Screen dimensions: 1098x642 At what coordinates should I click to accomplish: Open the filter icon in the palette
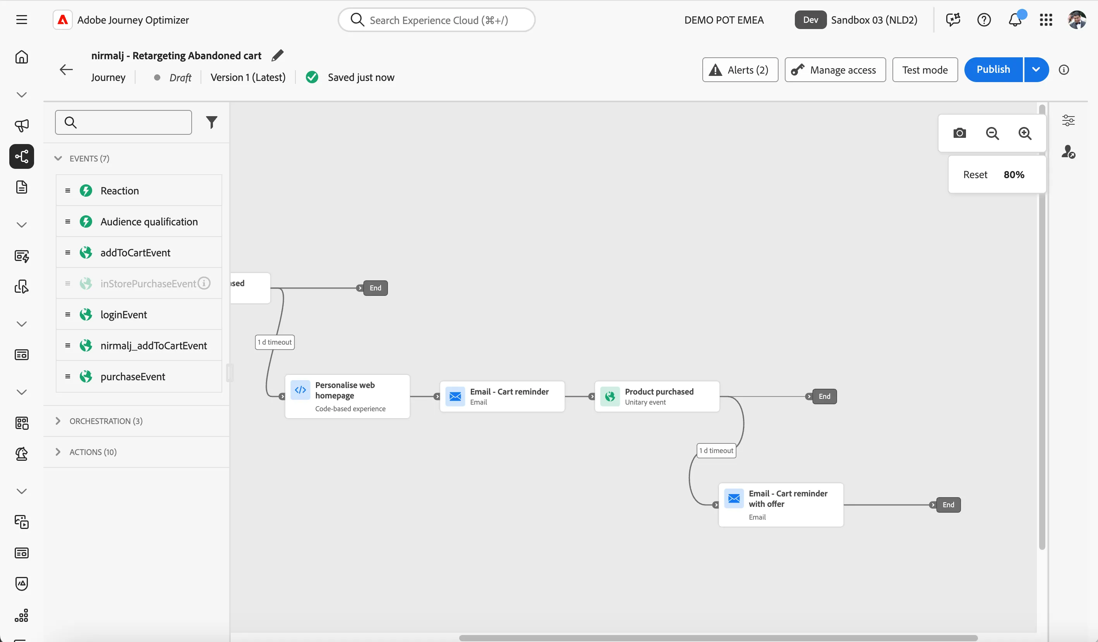tap(211, 122)
